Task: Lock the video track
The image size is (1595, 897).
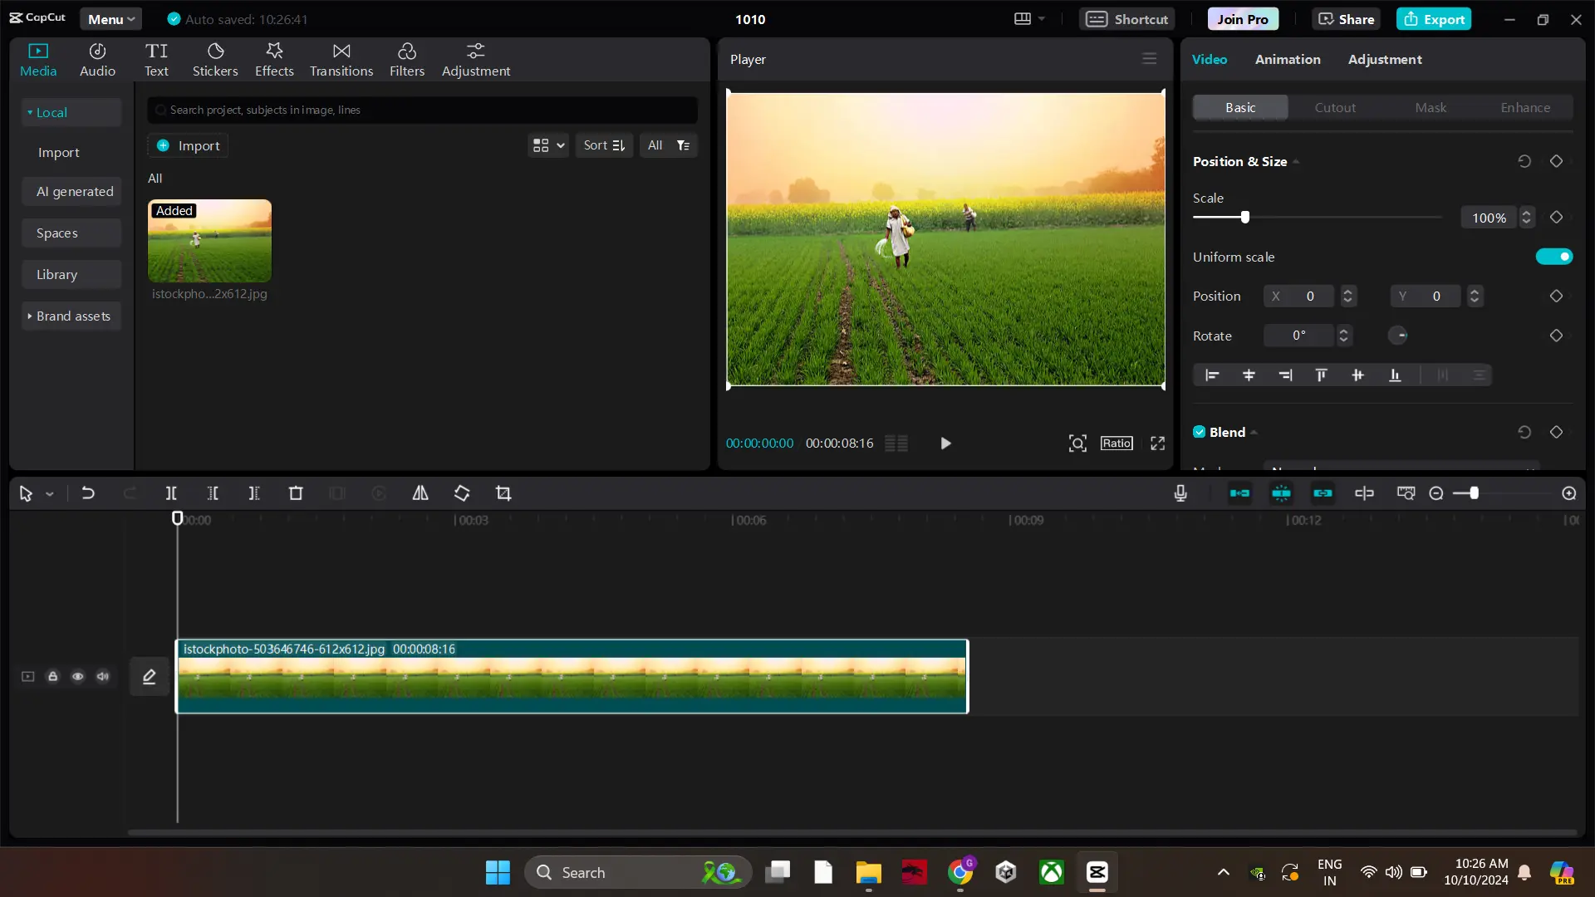Action: [53, 677]
